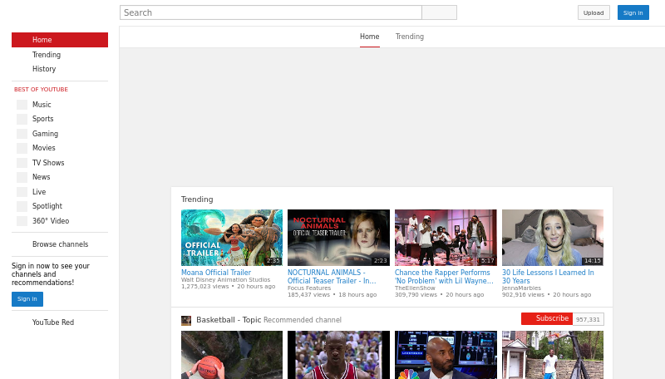Image resolution: width=665 pixels, height=379 pixels.
Task: Open Music in Best of YouTube
Action: 42,105
